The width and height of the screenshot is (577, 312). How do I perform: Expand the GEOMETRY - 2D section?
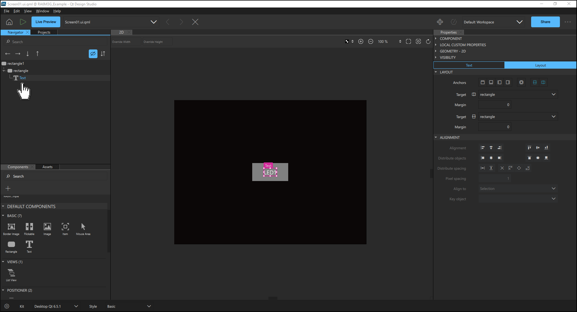click(x=453, y=51)
